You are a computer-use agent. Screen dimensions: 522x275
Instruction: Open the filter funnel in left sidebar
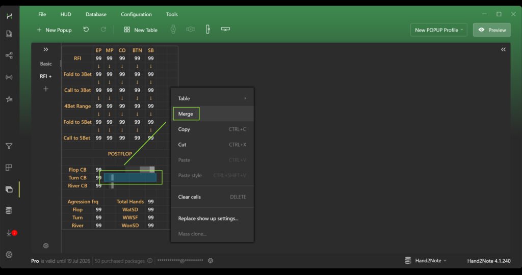pyautogui.click(x=9, y=146)
